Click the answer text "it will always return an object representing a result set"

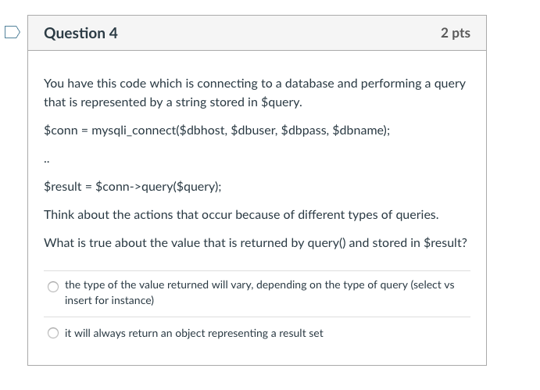(194, 333)
